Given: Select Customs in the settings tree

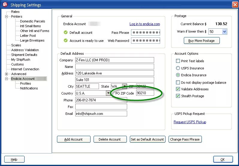Looking at the screenshot, I should coord(17,64).
